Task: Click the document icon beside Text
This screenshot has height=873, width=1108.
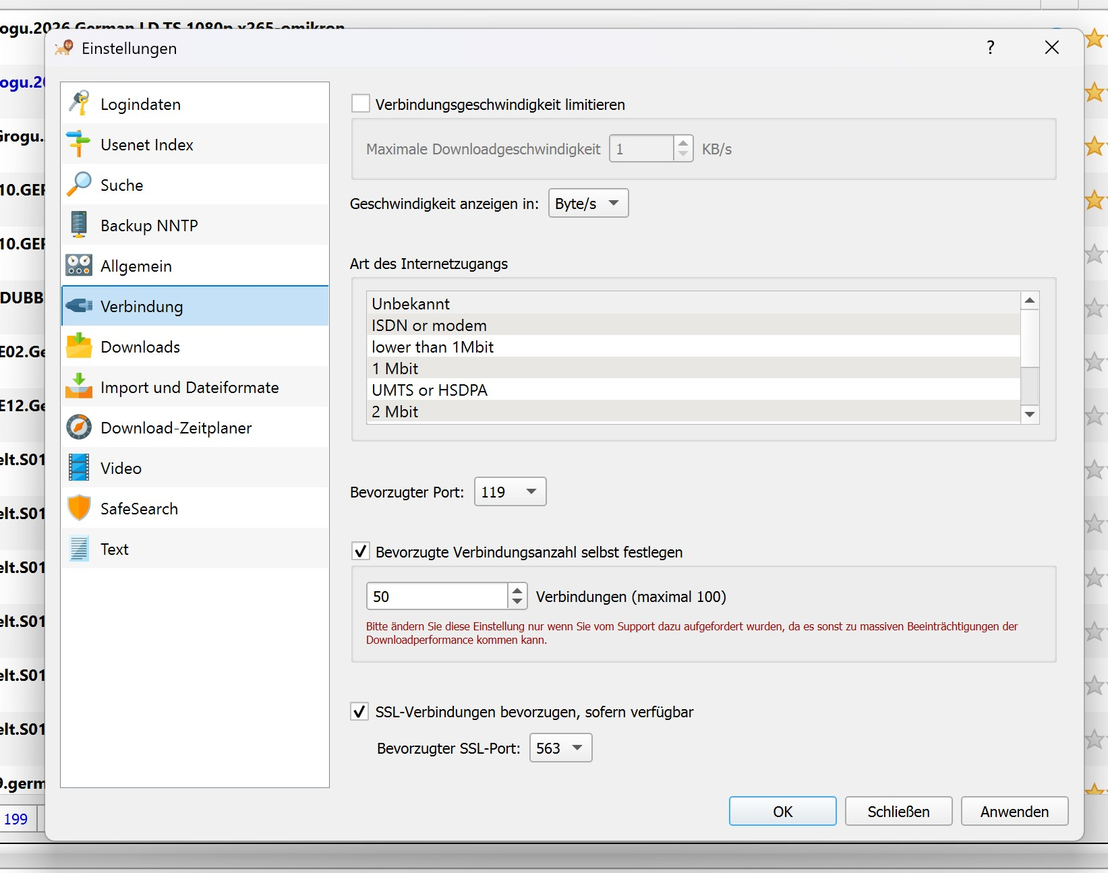Action: [79, 549]
